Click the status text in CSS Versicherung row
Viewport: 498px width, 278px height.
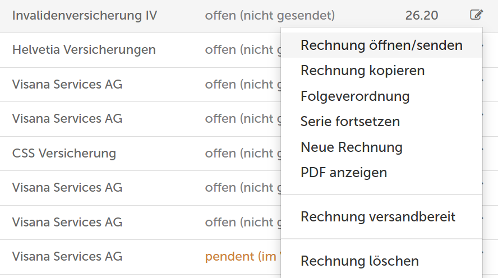(x=243, y=153)
